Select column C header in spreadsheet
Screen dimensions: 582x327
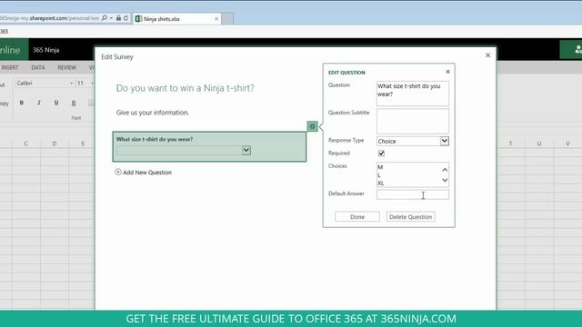tap(25, 144)
